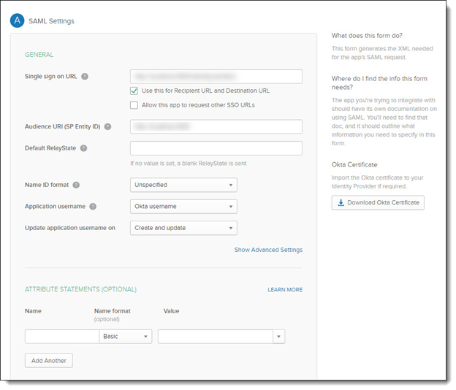The image size is (456, 390).
Task: Click the Default RelayState input field
Action: pos(216,148)
